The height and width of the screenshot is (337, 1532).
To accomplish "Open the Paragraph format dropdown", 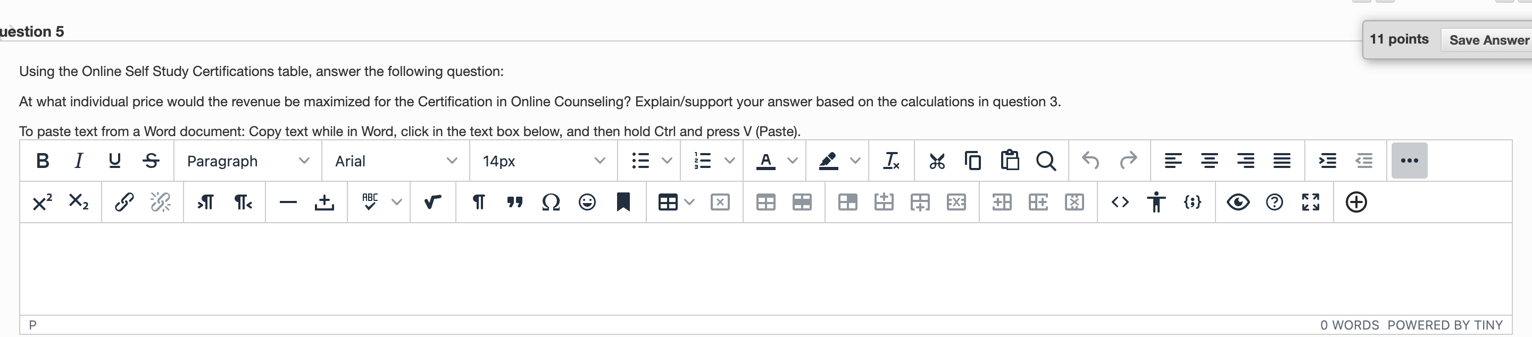I will tap(248, 161).
